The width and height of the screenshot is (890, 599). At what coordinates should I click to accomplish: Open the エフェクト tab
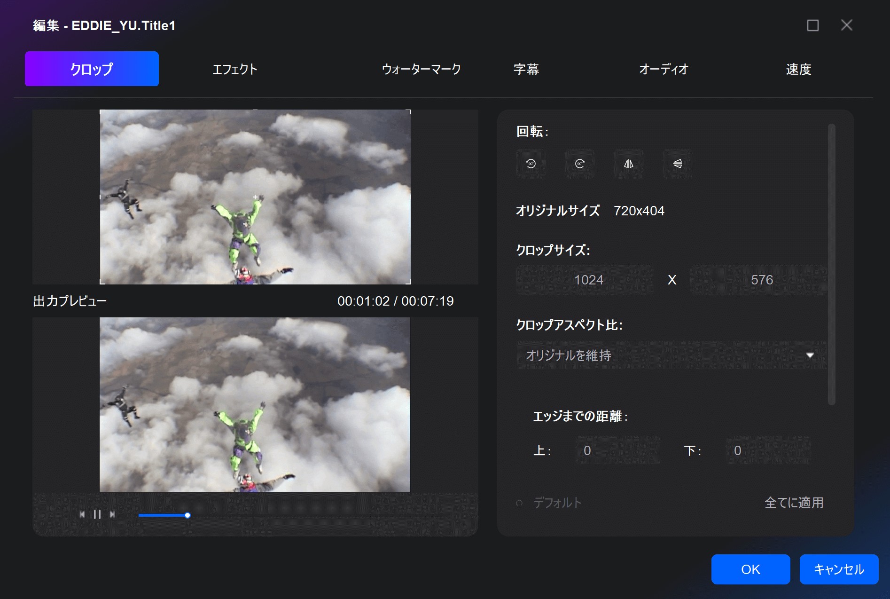pos(235,69)
